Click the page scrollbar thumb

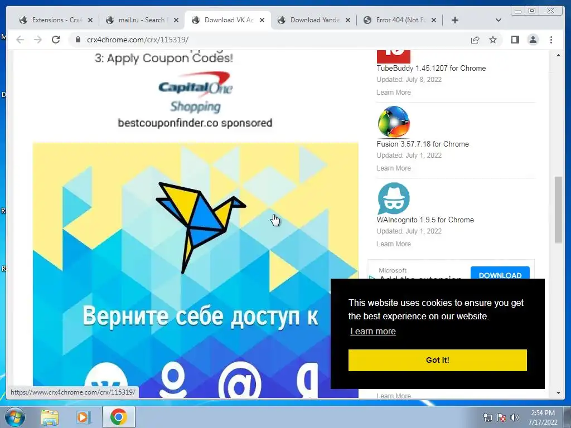(x=558, y=210)
